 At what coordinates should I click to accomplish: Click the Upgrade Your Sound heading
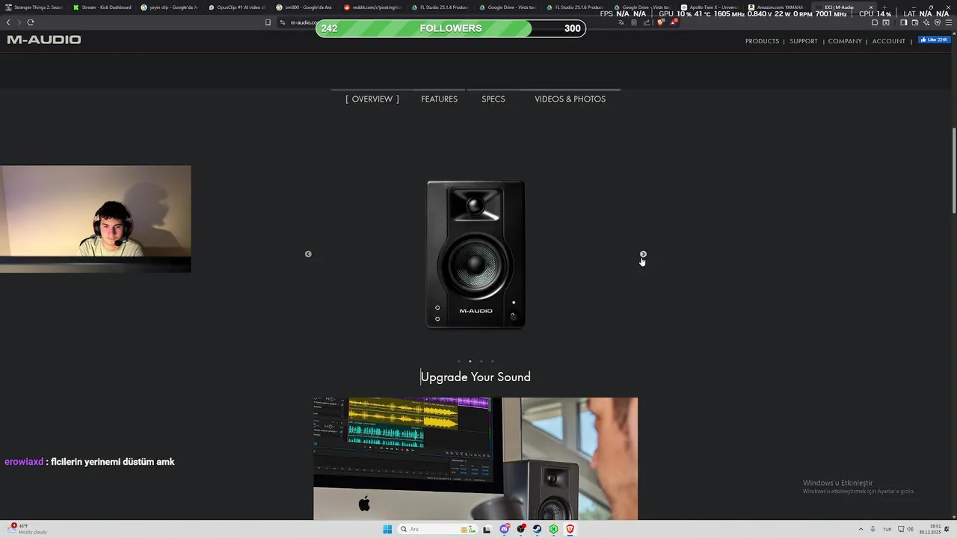click(x=476, y=377)
